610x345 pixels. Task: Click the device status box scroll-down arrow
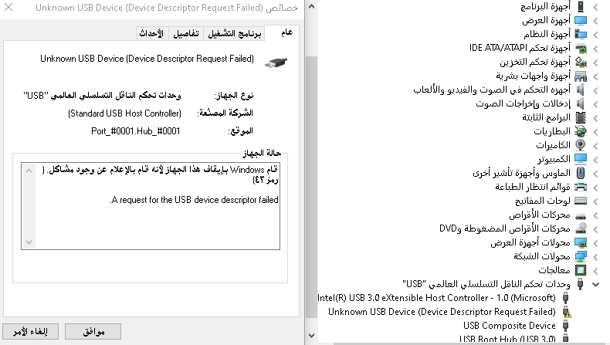(29, 242)
